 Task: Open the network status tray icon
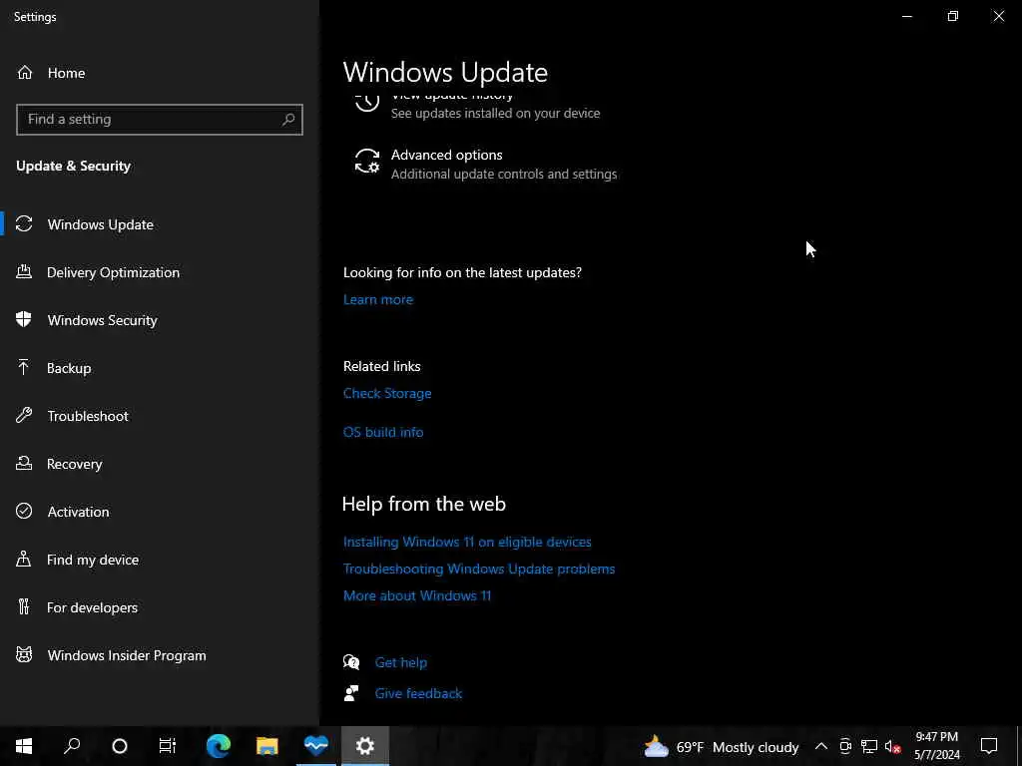pos(869,747)
